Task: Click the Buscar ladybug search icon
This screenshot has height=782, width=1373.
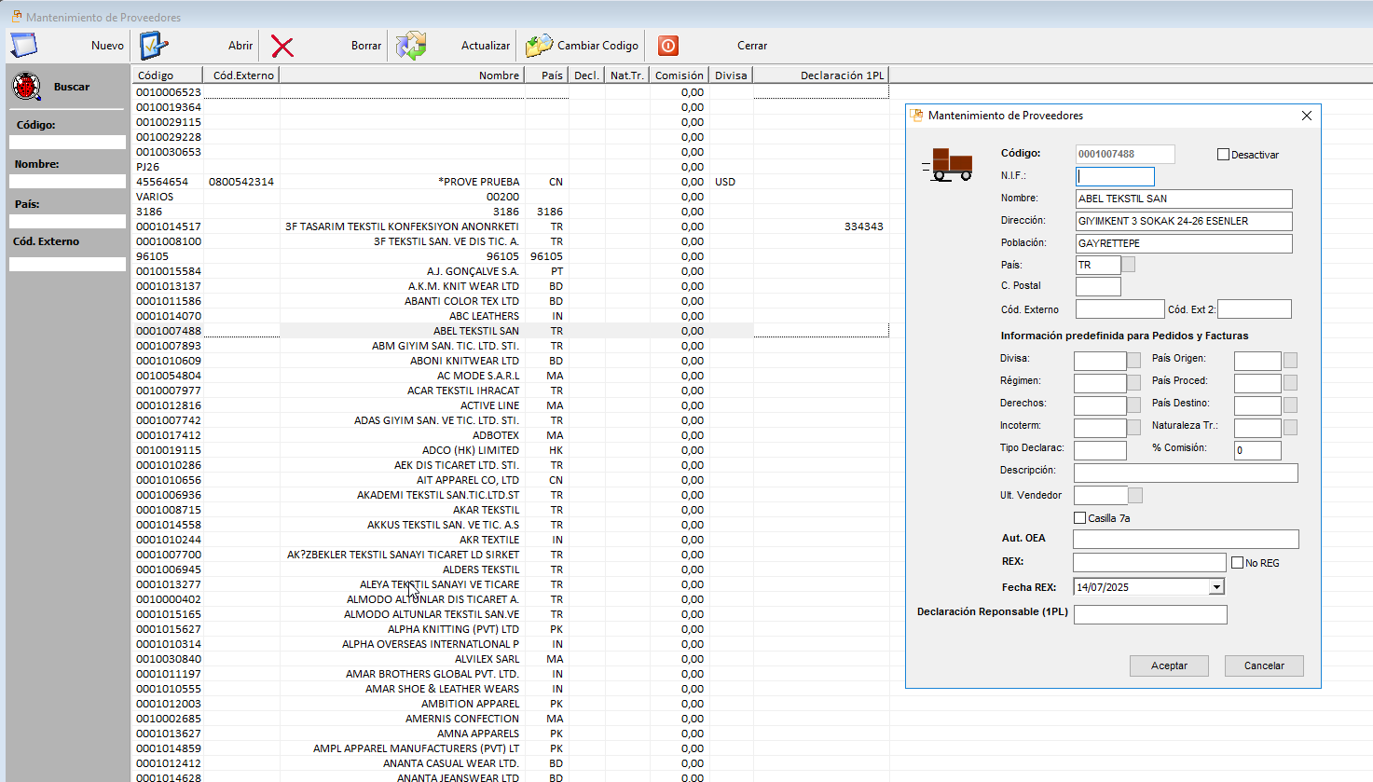Action: point(27,87)
